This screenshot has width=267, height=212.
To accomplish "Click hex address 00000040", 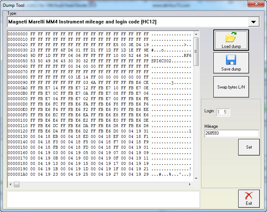I will tap(18, 55).
